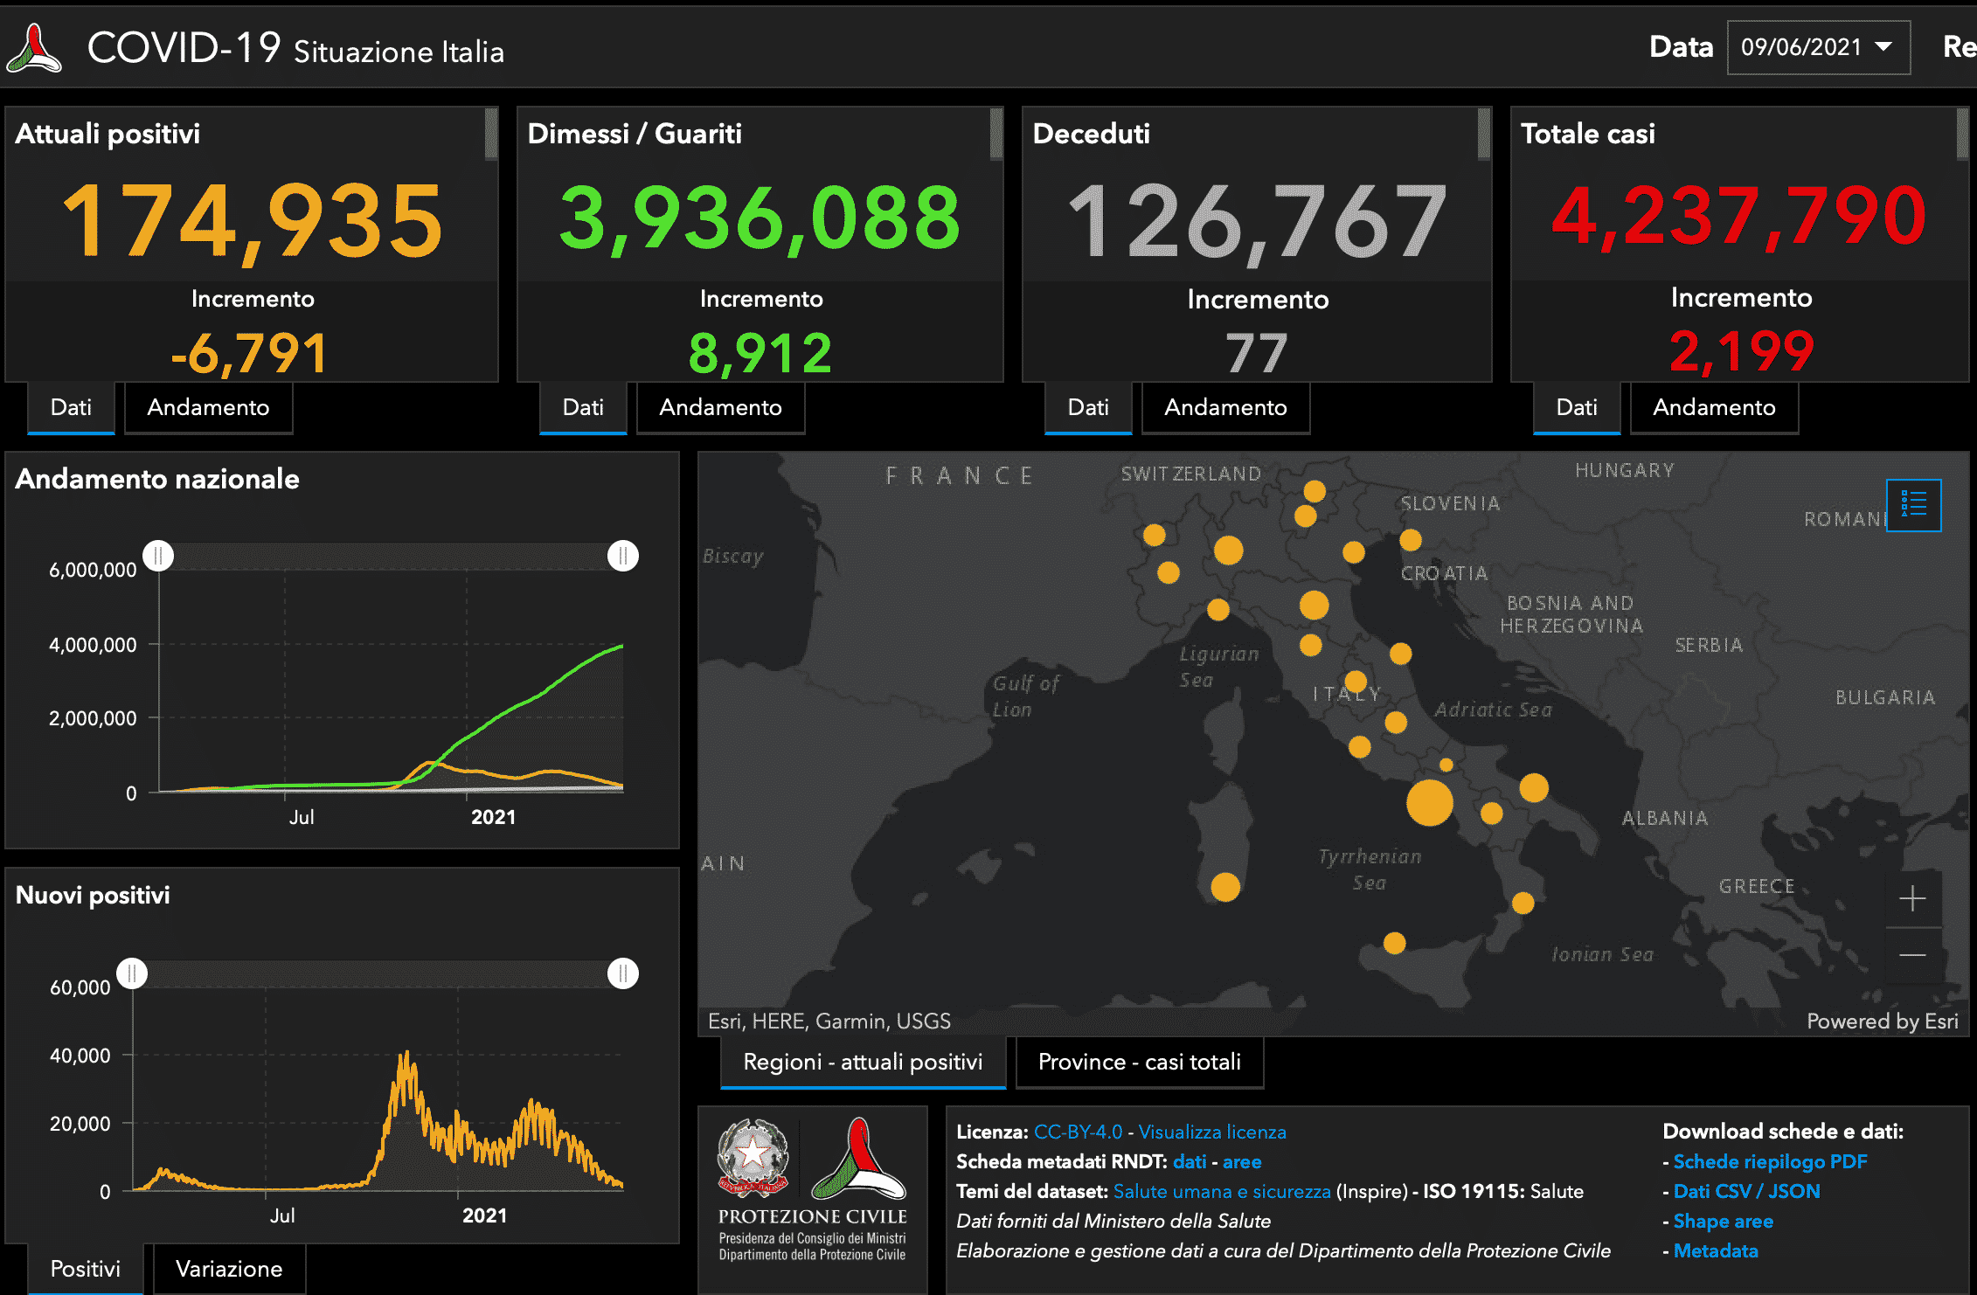Click the 3,936,088 Dimessi / Guariti value
The width and height of the screenshot is (1977, 1295).
click(x=760, y=218)
